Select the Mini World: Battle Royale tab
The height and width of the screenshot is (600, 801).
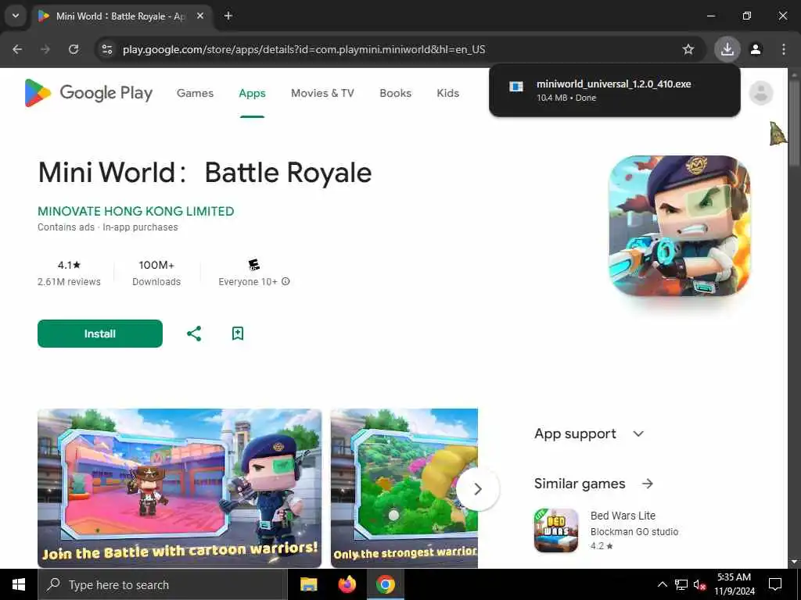click(121, 16)
